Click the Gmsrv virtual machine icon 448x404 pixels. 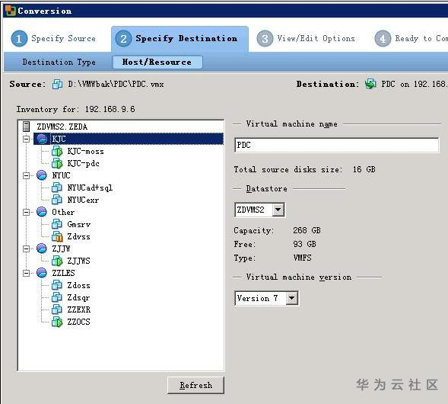(x=57, y=224)
